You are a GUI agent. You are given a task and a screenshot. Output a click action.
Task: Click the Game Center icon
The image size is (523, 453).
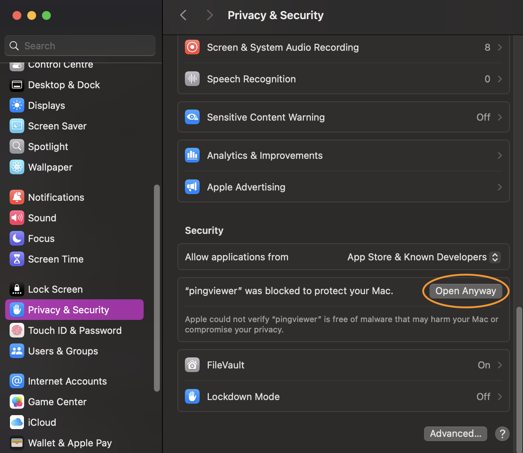click(17, 402)
